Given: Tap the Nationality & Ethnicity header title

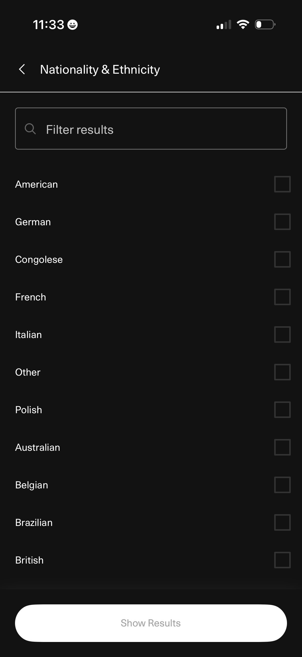Looking at the screenshot, I should pyautogui.click(x=100, y=69).
